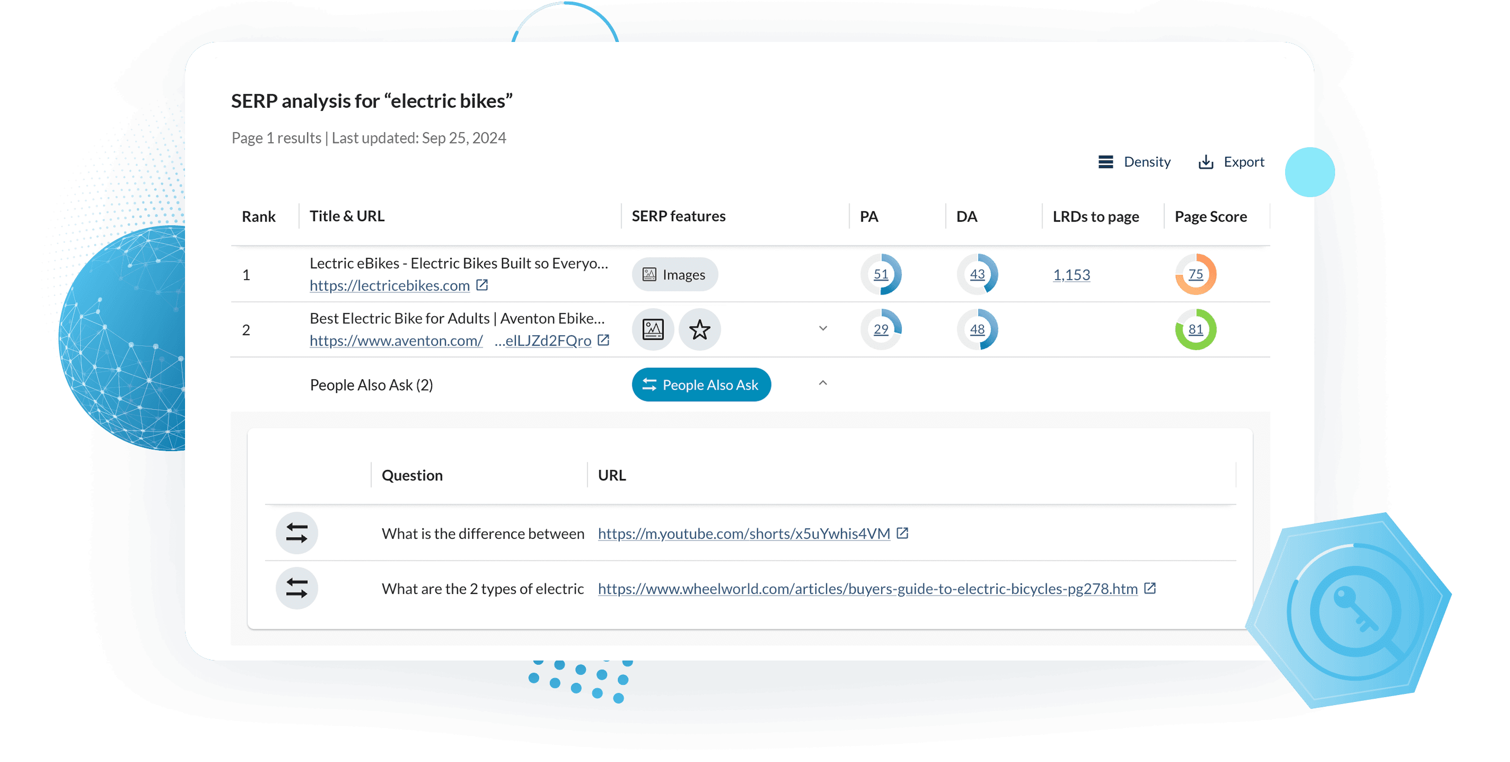Click the People Also Ask swap icon second row
Viewport: 1510px width, 762px height.
click(x=298, y=588)
